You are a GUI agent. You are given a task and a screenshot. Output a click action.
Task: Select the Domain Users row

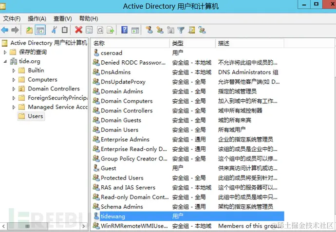click(x=188, y=130)
